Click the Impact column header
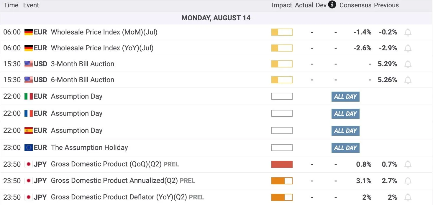This screenshot has height=205, width=433. (x=282, y=5)
